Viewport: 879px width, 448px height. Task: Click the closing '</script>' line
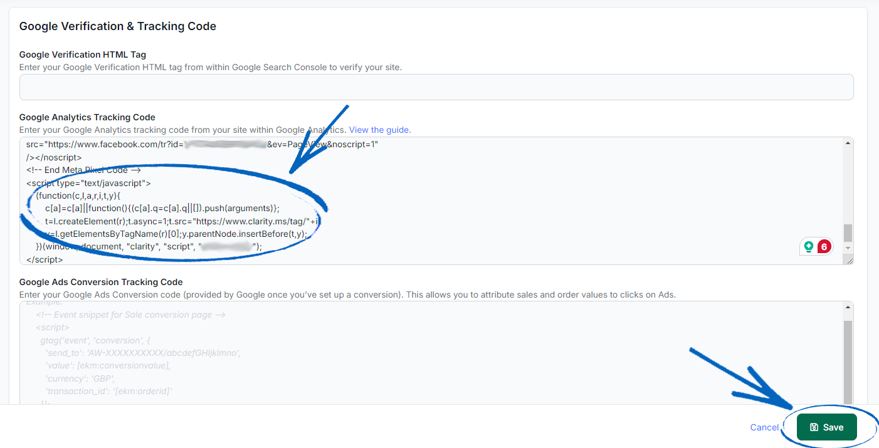[x=45, y=259]
